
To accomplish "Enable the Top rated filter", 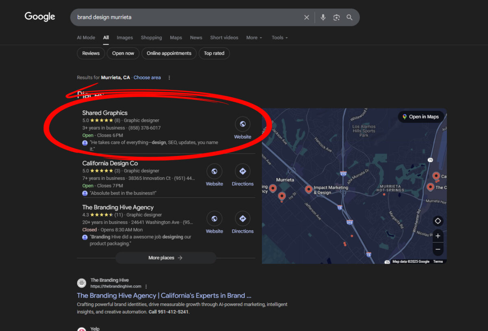I will coord(214,53).
